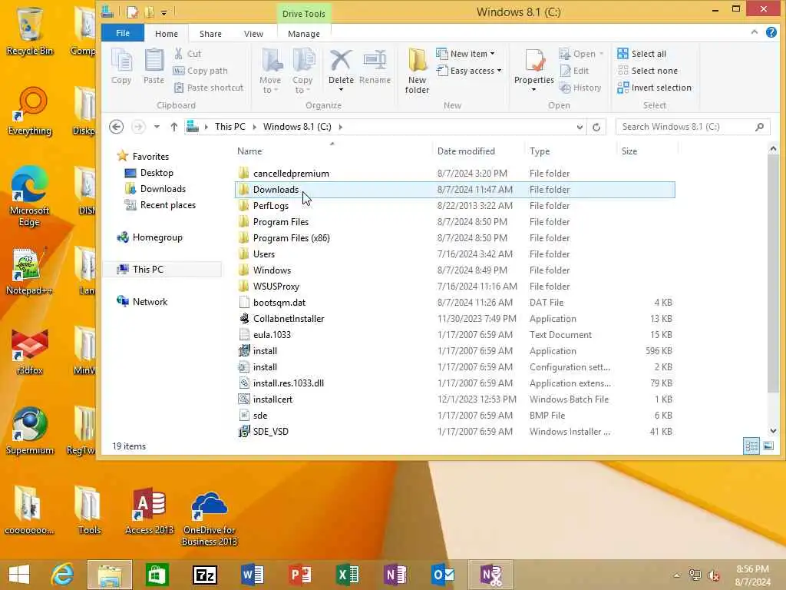Click Copy path in ribbon
The height and width of the screenshot is (590, 786).
click(x=200, y=71)
